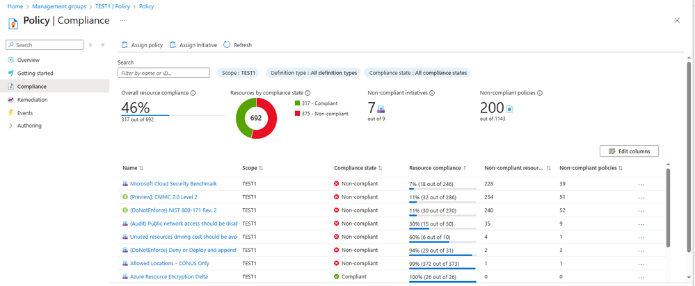Click the sidebar expand/sort diamond icon

(90, 45)
